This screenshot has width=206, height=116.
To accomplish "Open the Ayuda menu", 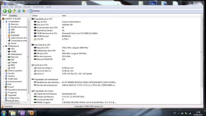I will tap(48, 7).
